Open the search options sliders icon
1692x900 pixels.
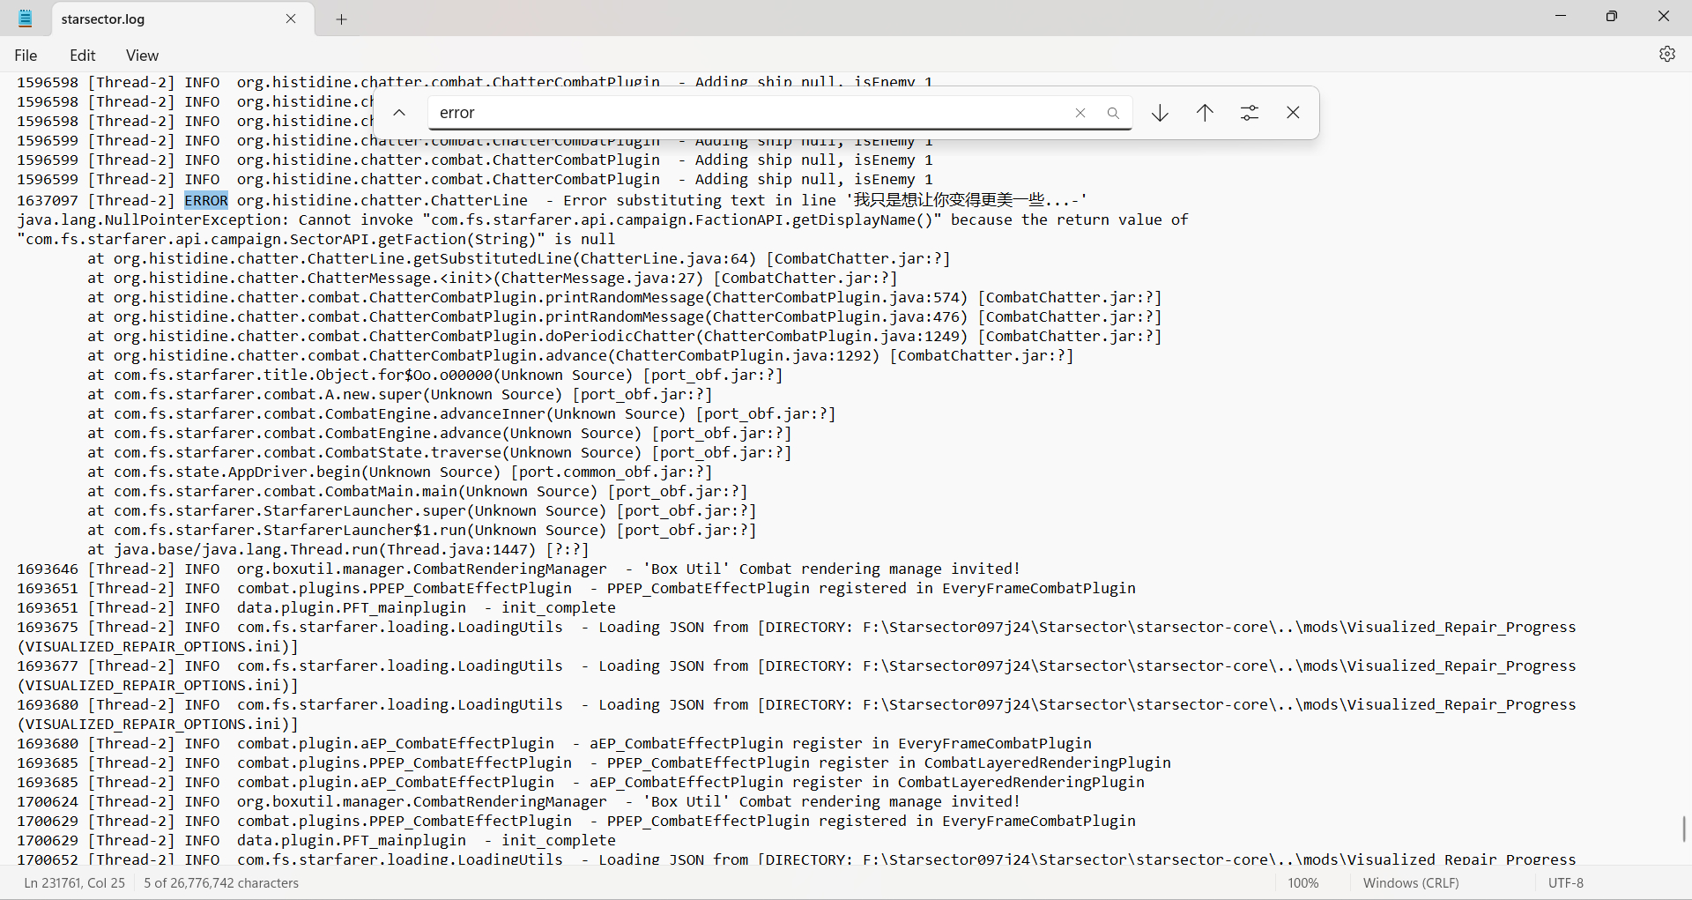click(1249, 113)
